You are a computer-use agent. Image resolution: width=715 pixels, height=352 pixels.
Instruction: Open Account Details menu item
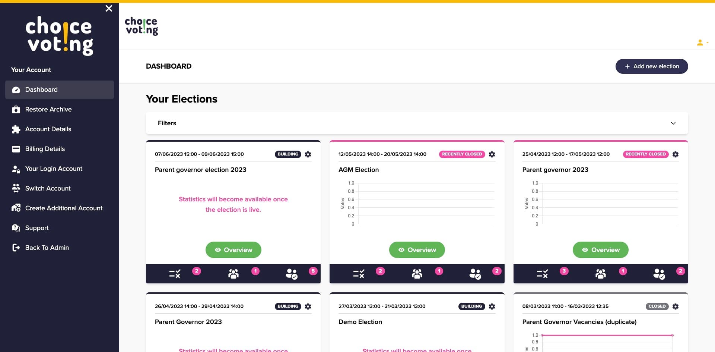(x=60, y=129)
